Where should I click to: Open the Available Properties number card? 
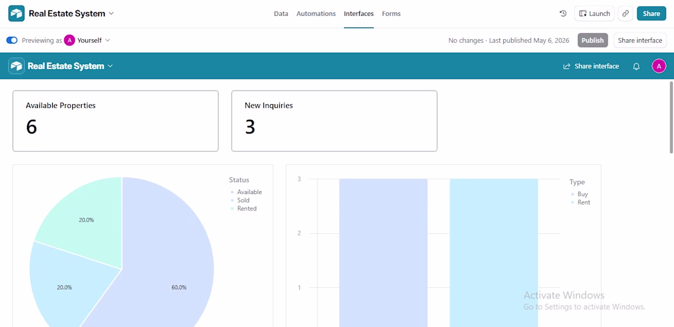tap(116, 121)
